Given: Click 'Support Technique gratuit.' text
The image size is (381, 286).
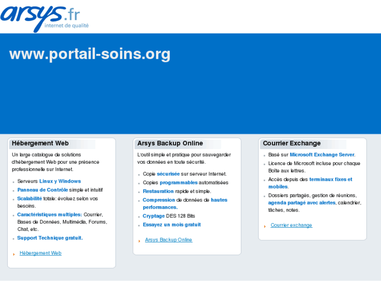Looking at the screenshot, I should [50, 238].
